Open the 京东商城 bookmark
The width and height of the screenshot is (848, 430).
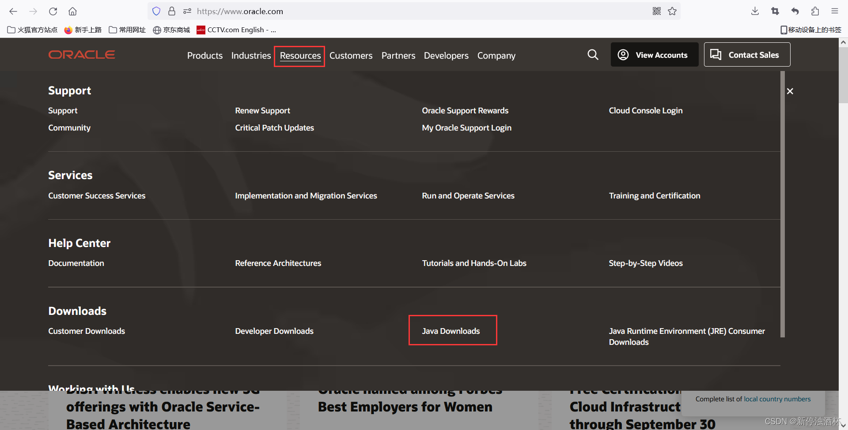[x=171, y=30]
